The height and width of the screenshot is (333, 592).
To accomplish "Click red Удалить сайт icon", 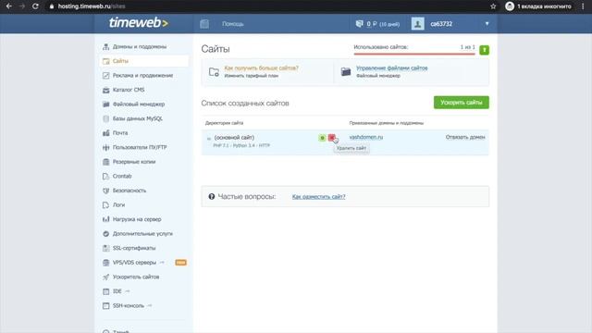I will coord(331,138).
